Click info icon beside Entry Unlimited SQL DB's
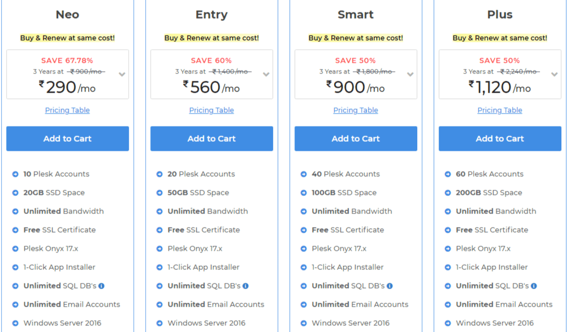 tap(245, 286)
